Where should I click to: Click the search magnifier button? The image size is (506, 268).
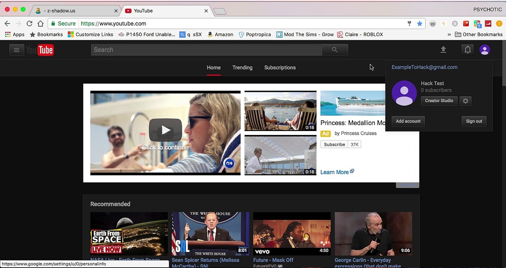tap(335, 50)
